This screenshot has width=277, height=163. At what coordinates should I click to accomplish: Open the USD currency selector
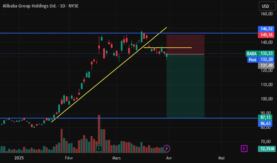pos(267,6)
